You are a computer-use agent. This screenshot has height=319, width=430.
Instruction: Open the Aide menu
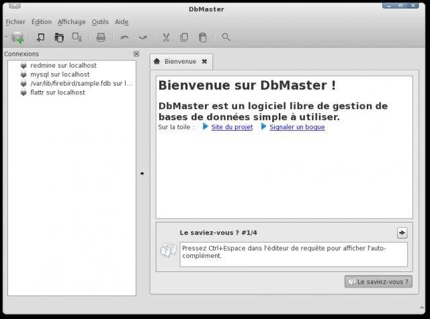[122, 22]
